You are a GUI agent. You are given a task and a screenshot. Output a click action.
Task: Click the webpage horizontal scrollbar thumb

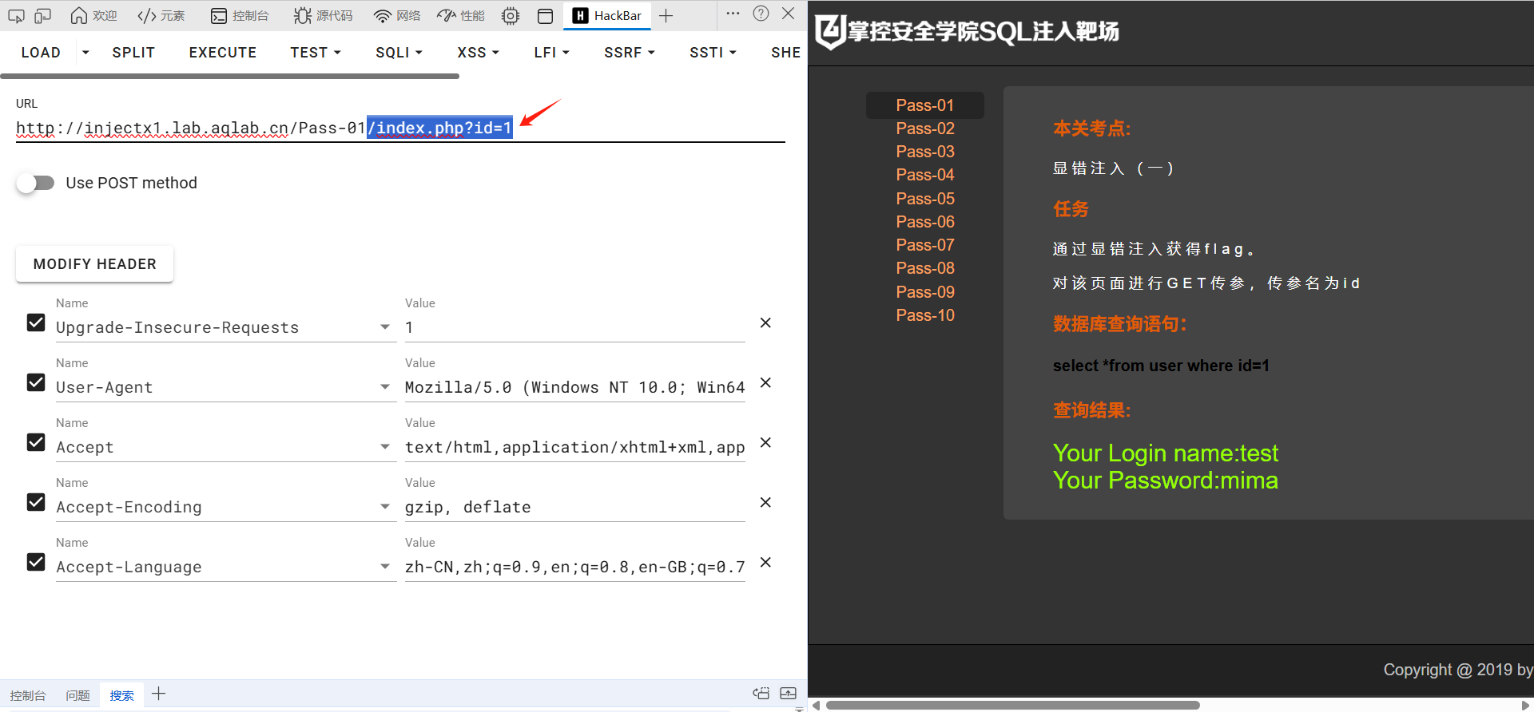point(1012,706)
